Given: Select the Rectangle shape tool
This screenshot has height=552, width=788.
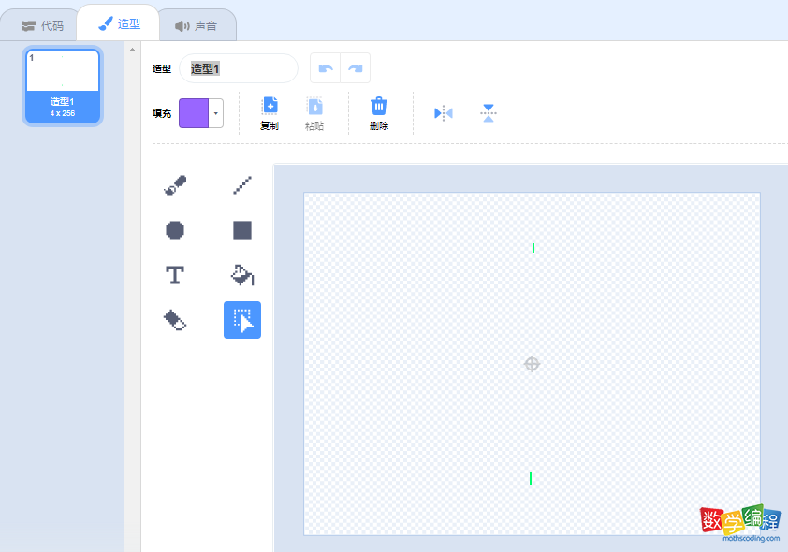Looking at the screenshot, I should coord(242,230).
